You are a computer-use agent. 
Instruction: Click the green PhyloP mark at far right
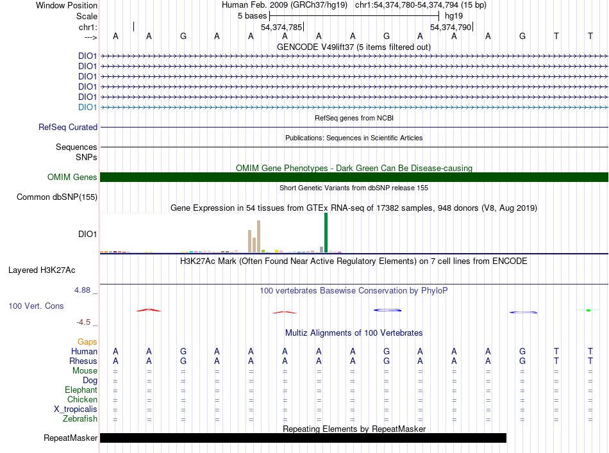pos(588,310)
